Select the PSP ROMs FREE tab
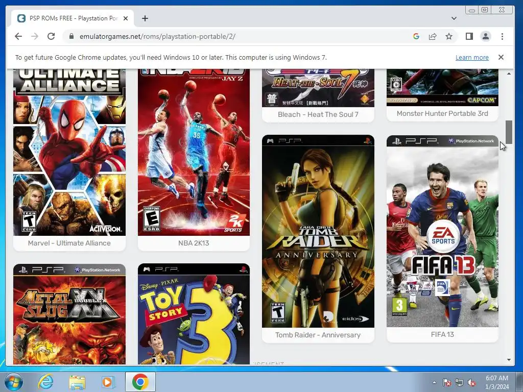The width and height of the screenshot is (523, 392). point(73,18)
